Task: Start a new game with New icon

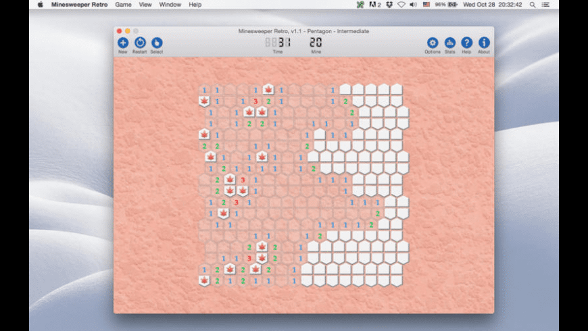Action: click(122, 43)
